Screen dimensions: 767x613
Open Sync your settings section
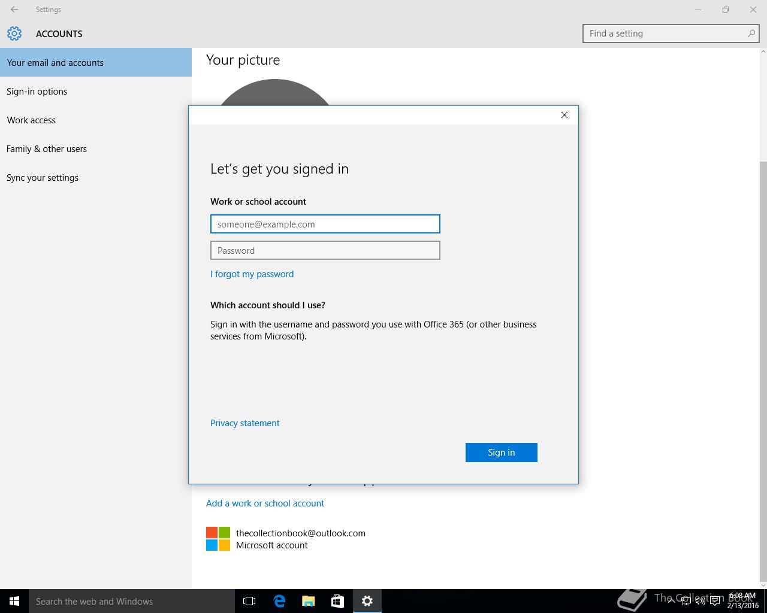[x=96, y=177]
